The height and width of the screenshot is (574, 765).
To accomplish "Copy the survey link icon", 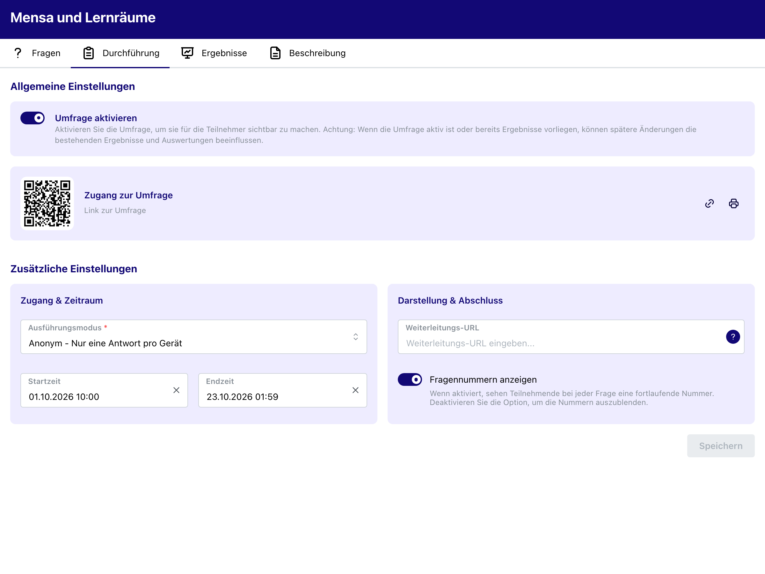I will [x=709, y=203].
